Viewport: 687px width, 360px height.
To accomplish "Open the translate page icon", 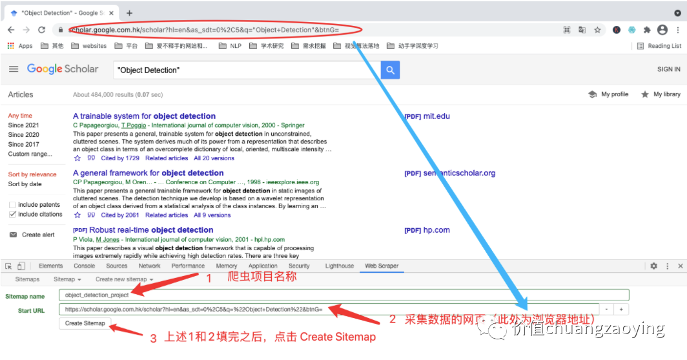I will (x=582, y=30).
